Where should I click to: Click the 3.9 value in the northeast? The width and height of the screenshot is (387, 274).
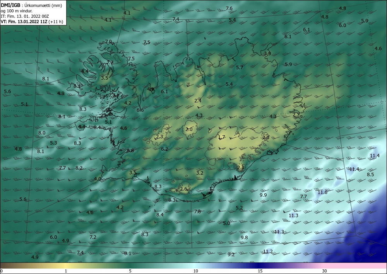267,53
